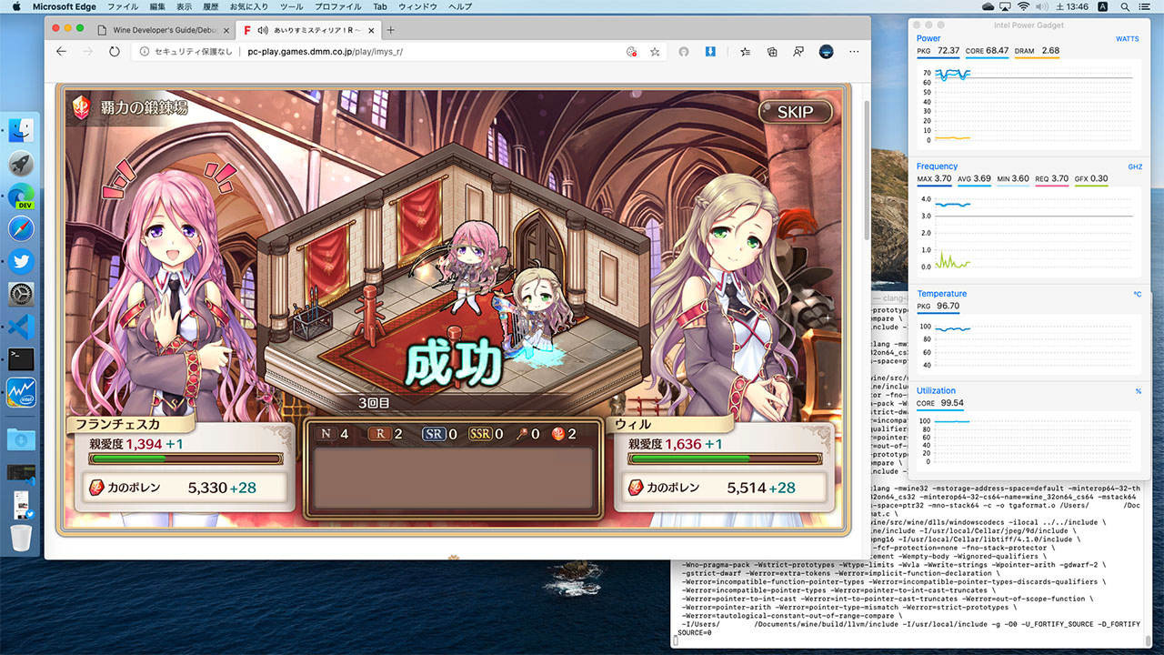
Task: Click the feedback person icon in Edge
Action: 798,52
